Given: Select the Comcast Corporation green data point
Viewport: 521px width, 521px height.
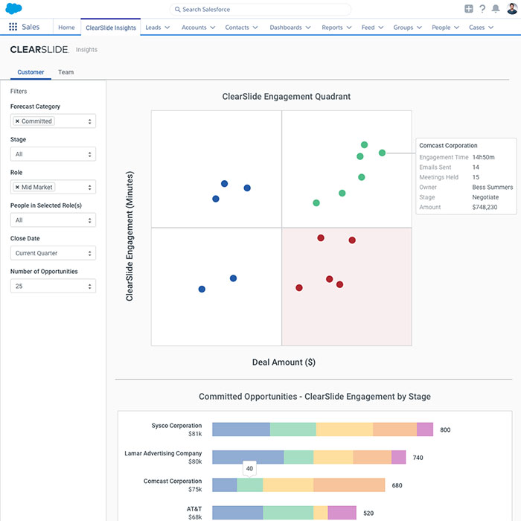Looking at the screenshot, I should 382,153.
